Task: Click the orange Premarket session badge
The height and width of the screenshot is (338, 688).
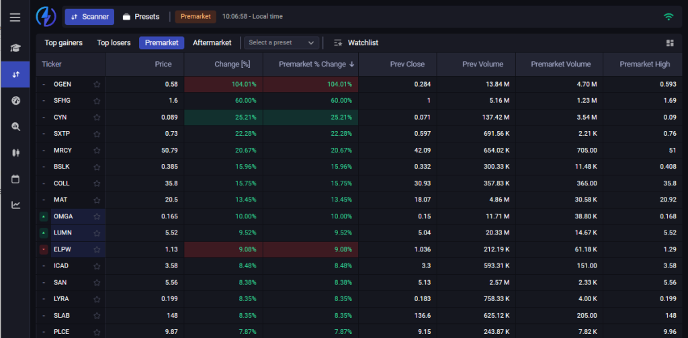Action: (x=196, y=17)
